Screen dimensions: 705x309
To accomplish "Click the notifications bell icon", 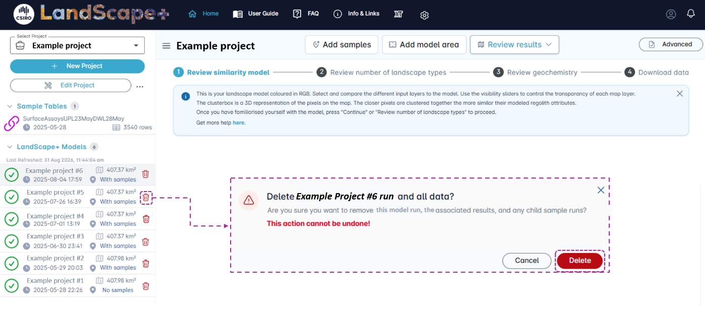I will point(691,14).
